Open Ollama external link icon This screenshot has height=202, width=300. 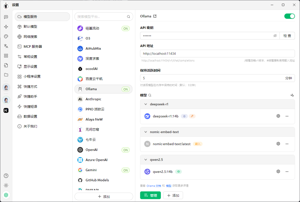(155, 16)
